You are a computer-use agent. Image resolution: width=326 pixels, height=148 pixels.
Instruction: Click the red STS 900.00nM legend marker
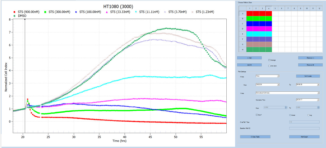pyautogui.click(x=14, y=12)
